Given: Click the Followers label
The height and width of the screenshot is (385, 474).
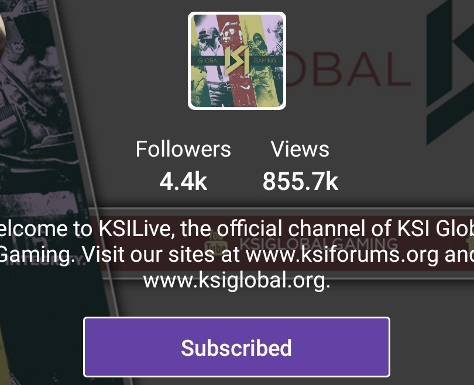Looking at the screenshot, I should (183, 149).
